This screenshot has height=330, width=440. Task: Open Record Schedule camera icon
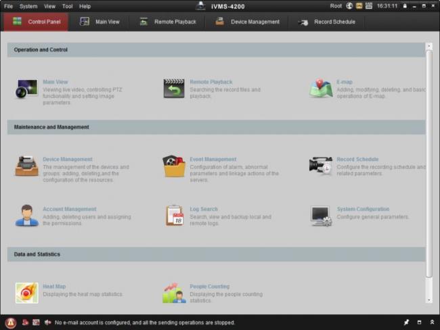pos(321,166)
